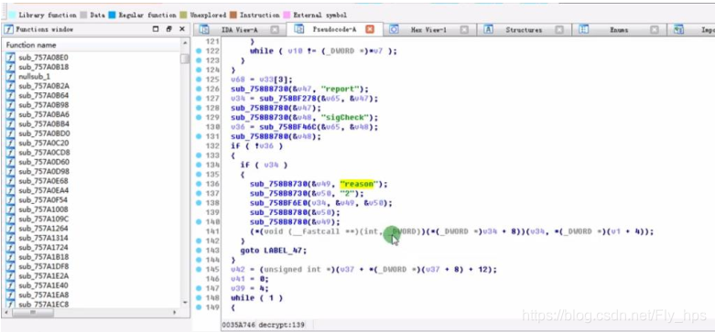The image size is (715, 332).
Task: Toggle breakpoint dot on line 148
Action: coord(199,298)
